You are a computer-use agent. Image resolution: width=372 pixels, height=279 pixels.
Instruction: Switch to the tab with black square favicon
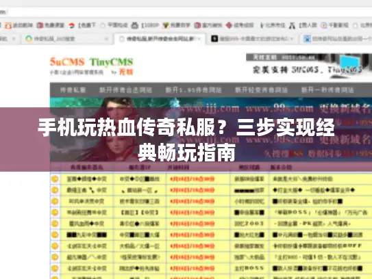coord(253,38)
